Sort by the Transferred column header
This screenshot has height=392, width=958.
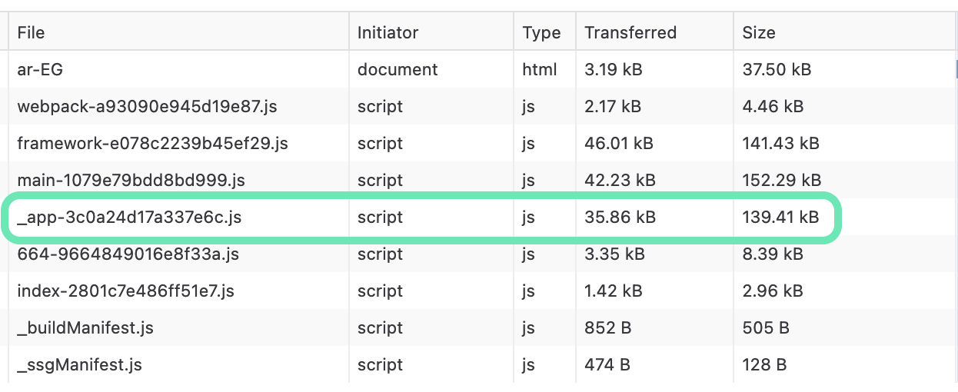[x=630, y=32]
